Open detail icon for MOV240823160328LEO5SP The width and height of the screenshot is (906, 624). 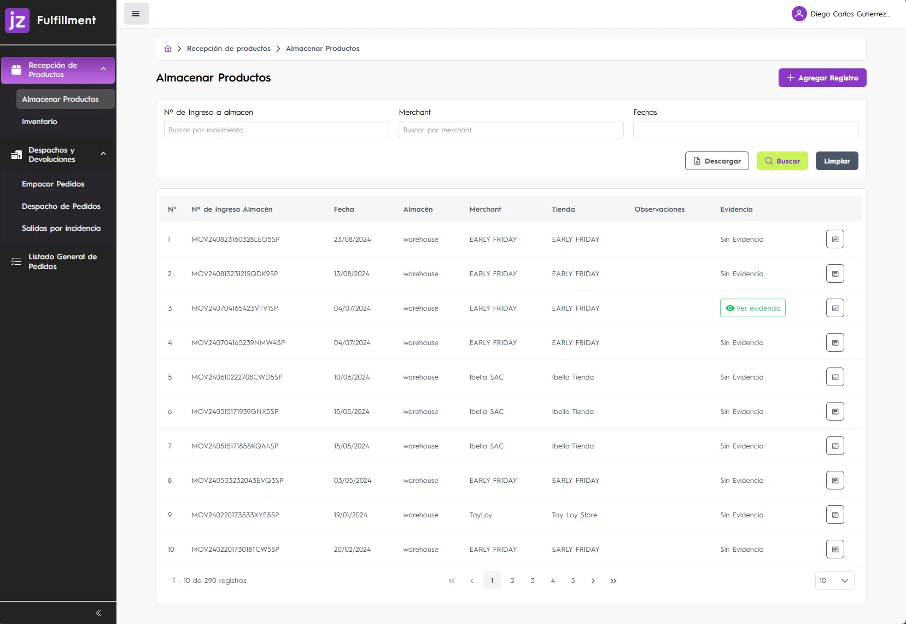pyautogui.click(x=835, y=239)
